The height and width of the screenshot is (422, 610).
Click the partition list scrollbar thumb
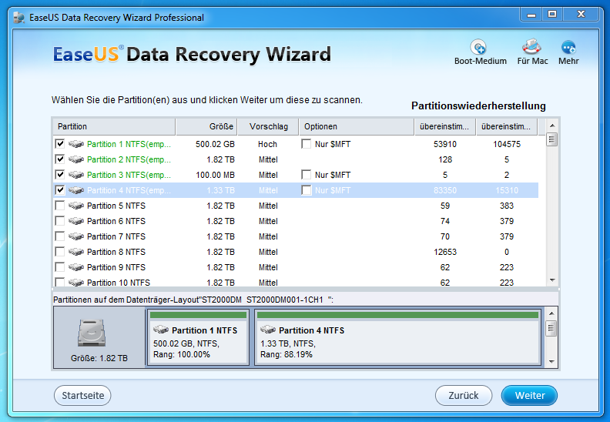pos(551,139)
